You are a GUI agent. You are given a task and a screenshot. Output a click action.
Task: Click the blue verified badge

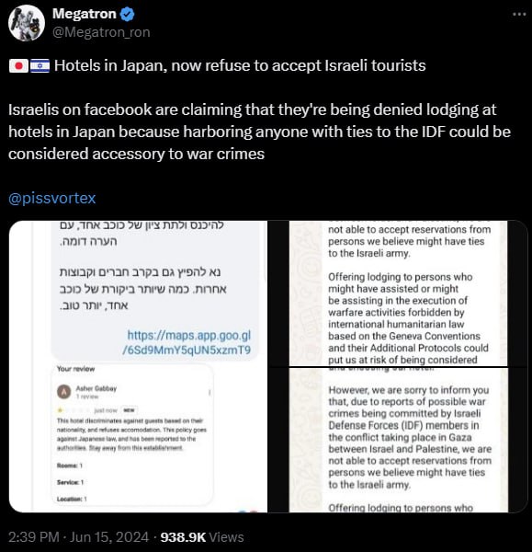coord(128,14)
